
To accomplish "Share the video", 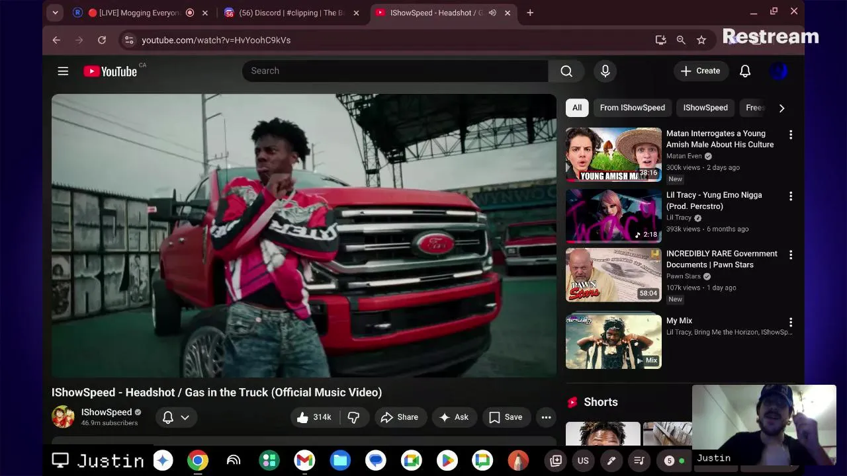I will (400, 417).
